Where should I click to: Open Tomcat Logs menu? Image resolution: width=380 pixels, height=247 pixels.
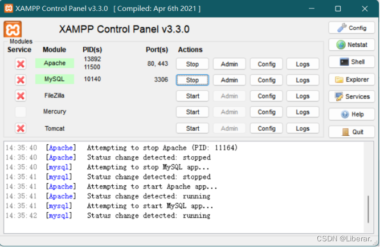(303, 128)
